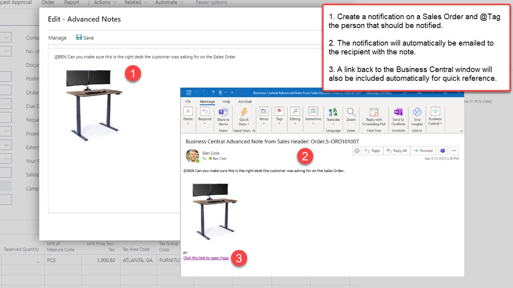This screenshot has height=288, width=513.
Task: Click Fewer options in Business Central
Action: click(211, 2)
